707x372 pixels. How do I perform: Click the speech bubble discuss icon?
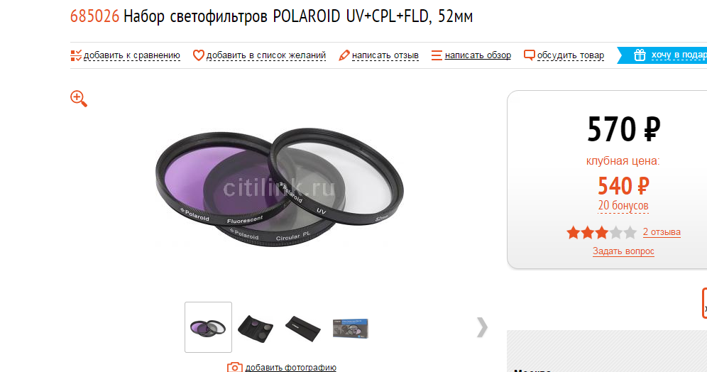(x=530, y=55)
